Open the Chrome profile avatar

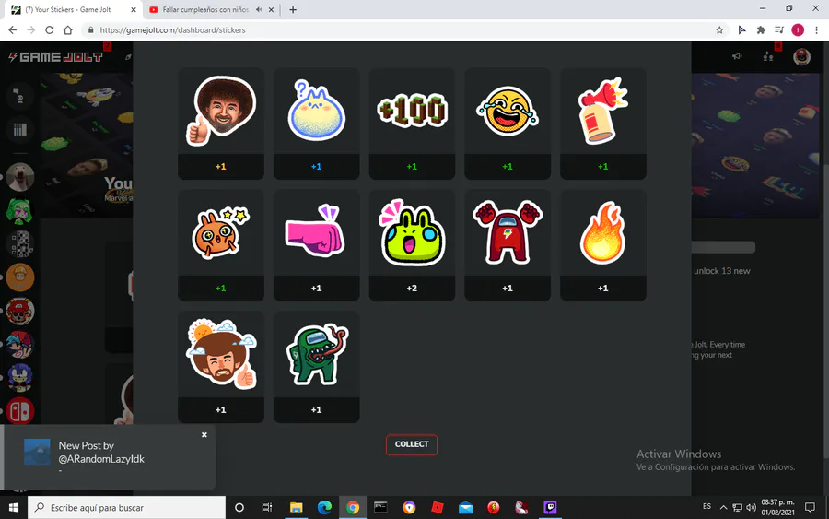click(x=798, y=30)
